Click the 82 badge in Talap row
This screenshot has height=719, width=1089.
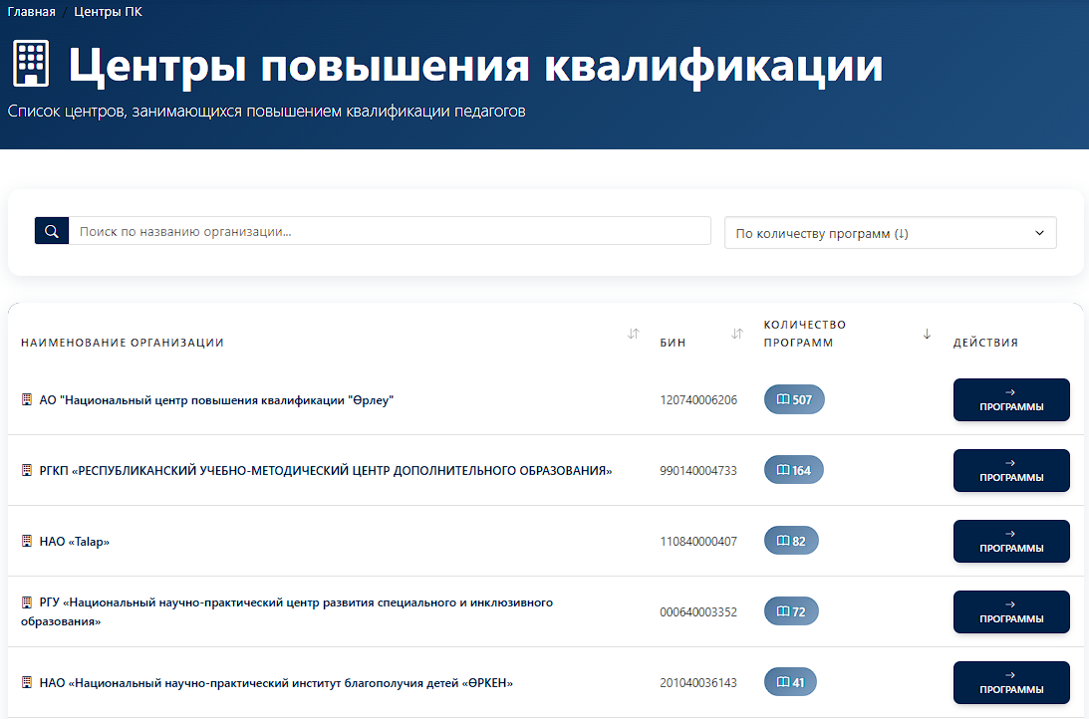pos(791,540)
